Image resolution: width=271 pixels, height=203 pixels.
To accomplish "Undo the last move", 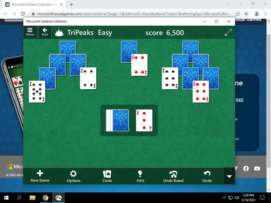I will coord(207,176).
